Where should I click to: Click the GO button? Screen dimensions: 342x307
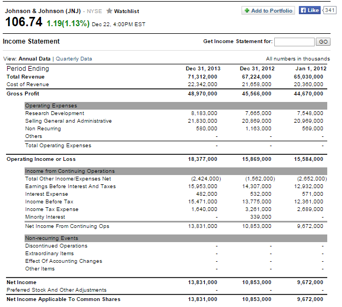pyautogui.click(x=323, y=42)
